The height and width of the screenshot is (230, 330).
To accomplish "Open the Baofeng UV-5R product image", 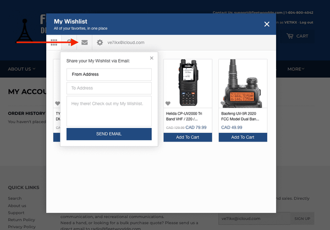I will (x=243, y=83).
